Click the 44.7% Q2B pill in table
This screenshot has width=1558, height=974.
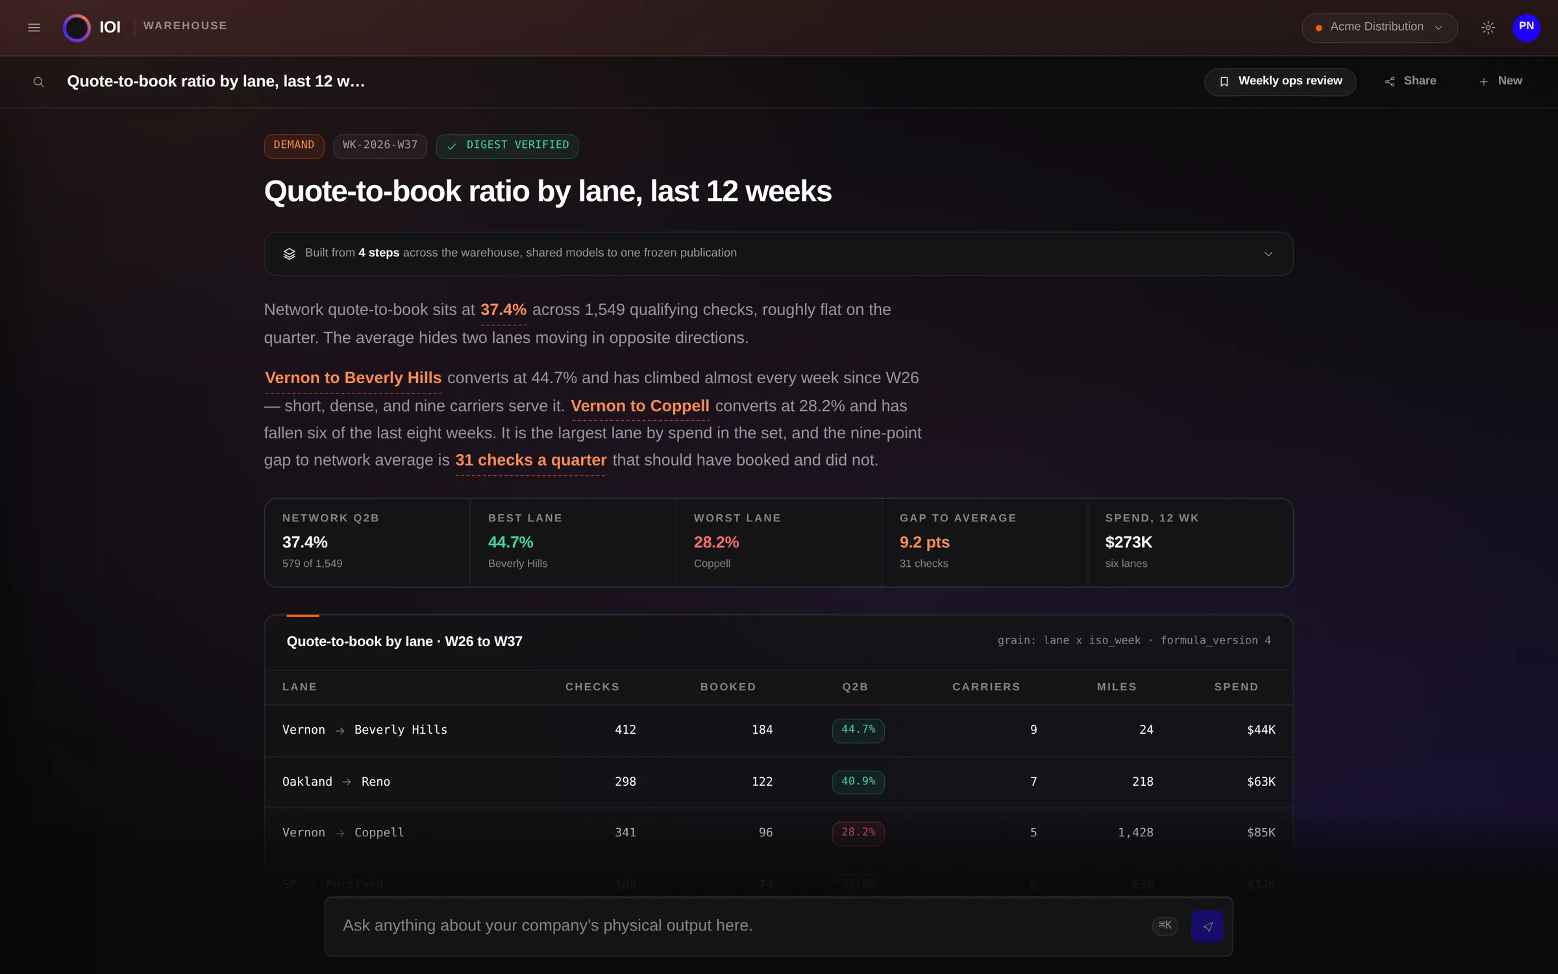coord(858,730)
